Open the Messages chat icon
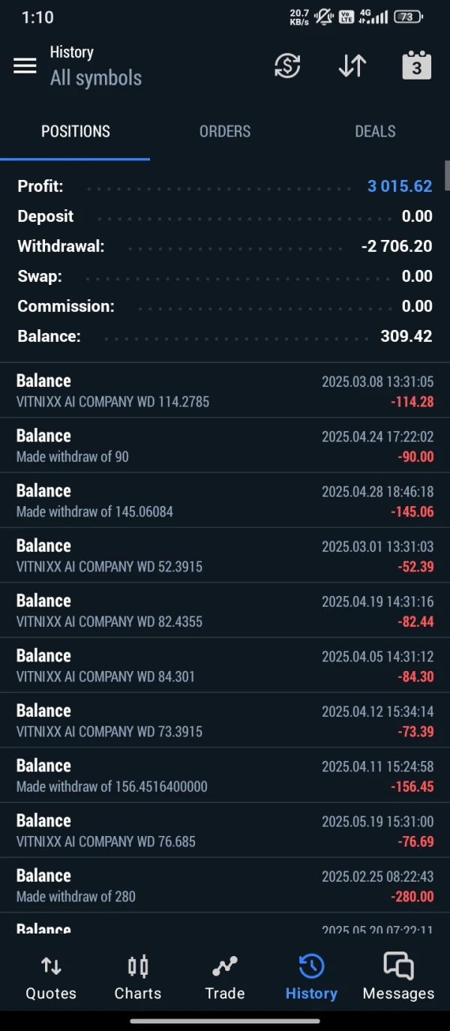 398,978
